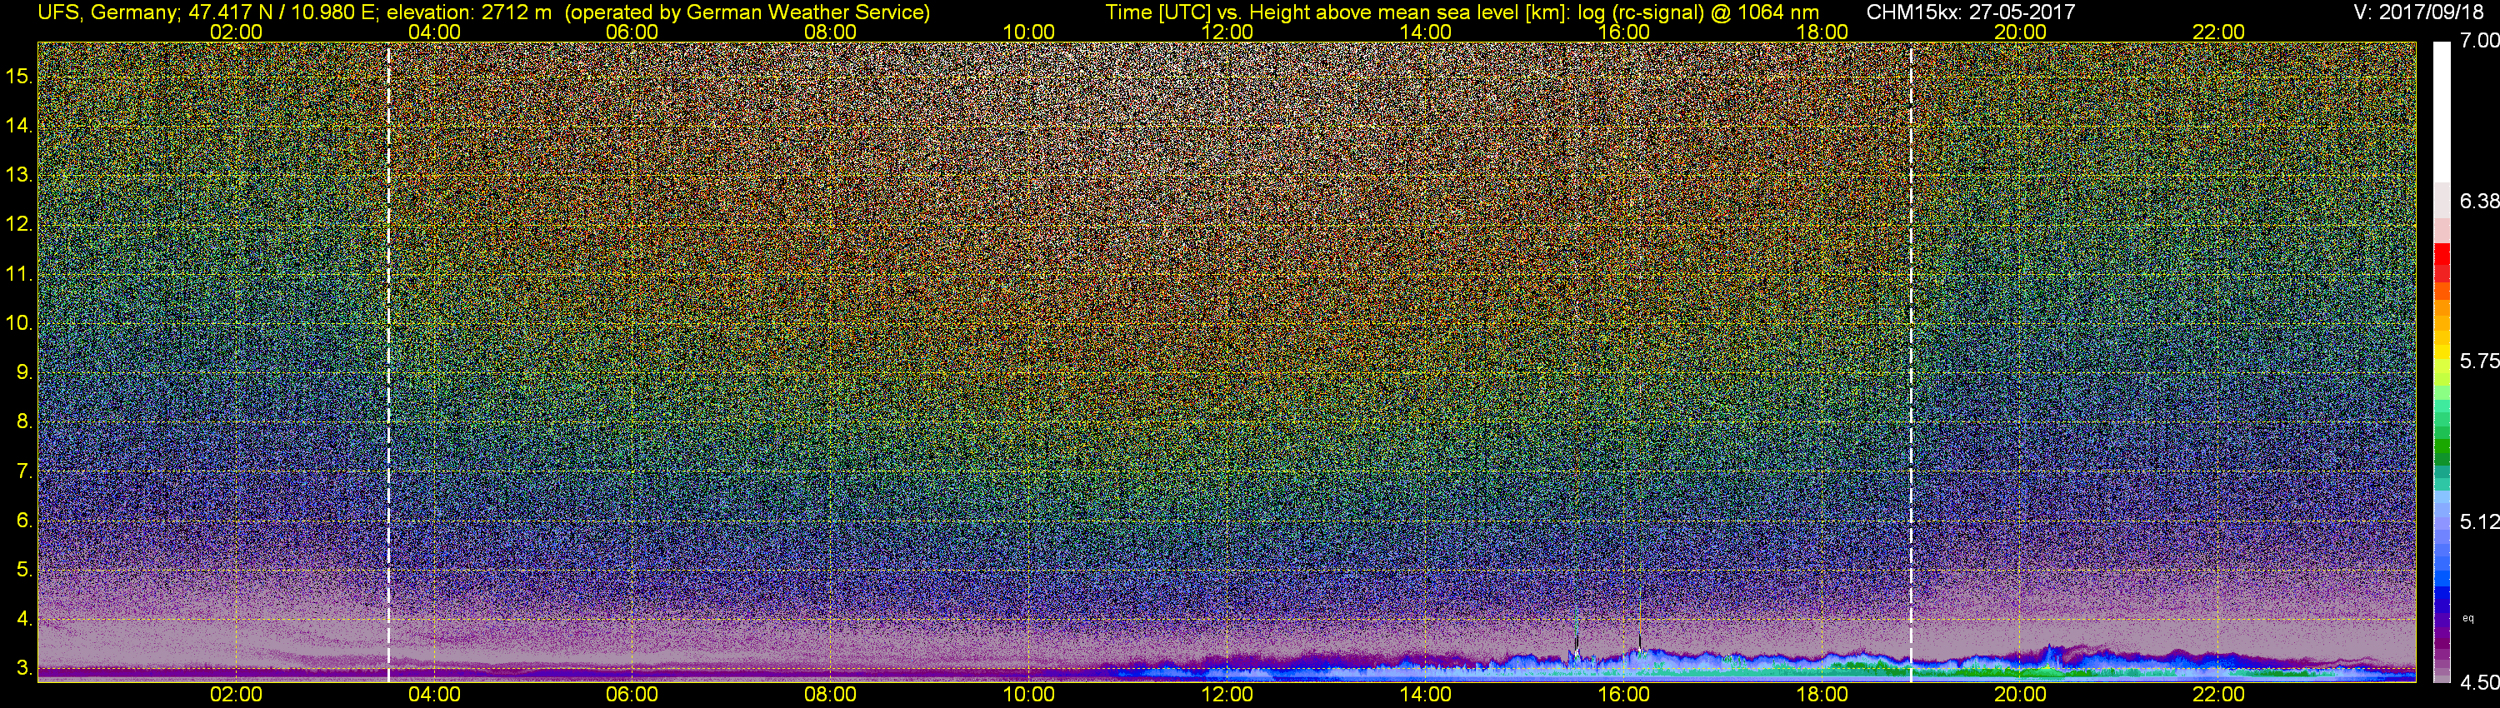
Task: Click the 06:00 label on the top time axis
Action: pyautogui.click(x=632, y=32)
